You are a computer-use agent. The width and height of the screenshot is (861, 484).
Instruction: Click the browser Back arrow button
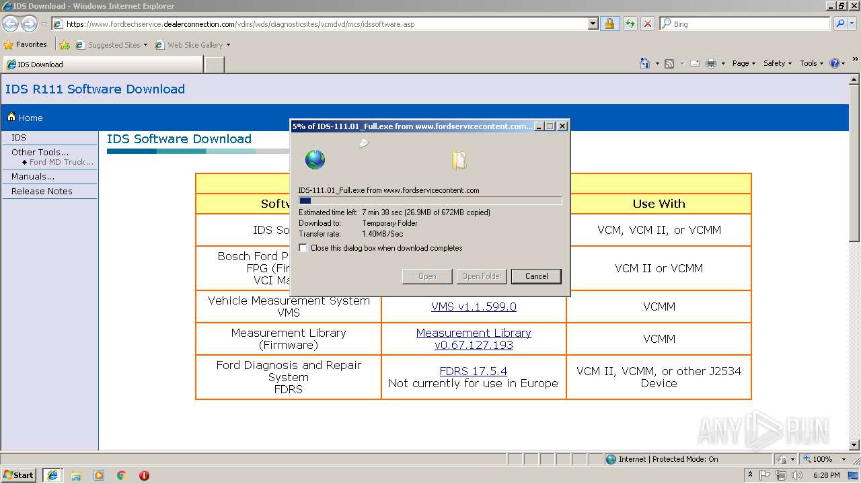click(x=11, y=24)
